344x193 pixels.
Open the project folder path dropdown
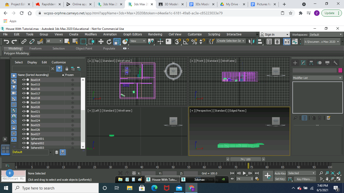tap(322, 42)
